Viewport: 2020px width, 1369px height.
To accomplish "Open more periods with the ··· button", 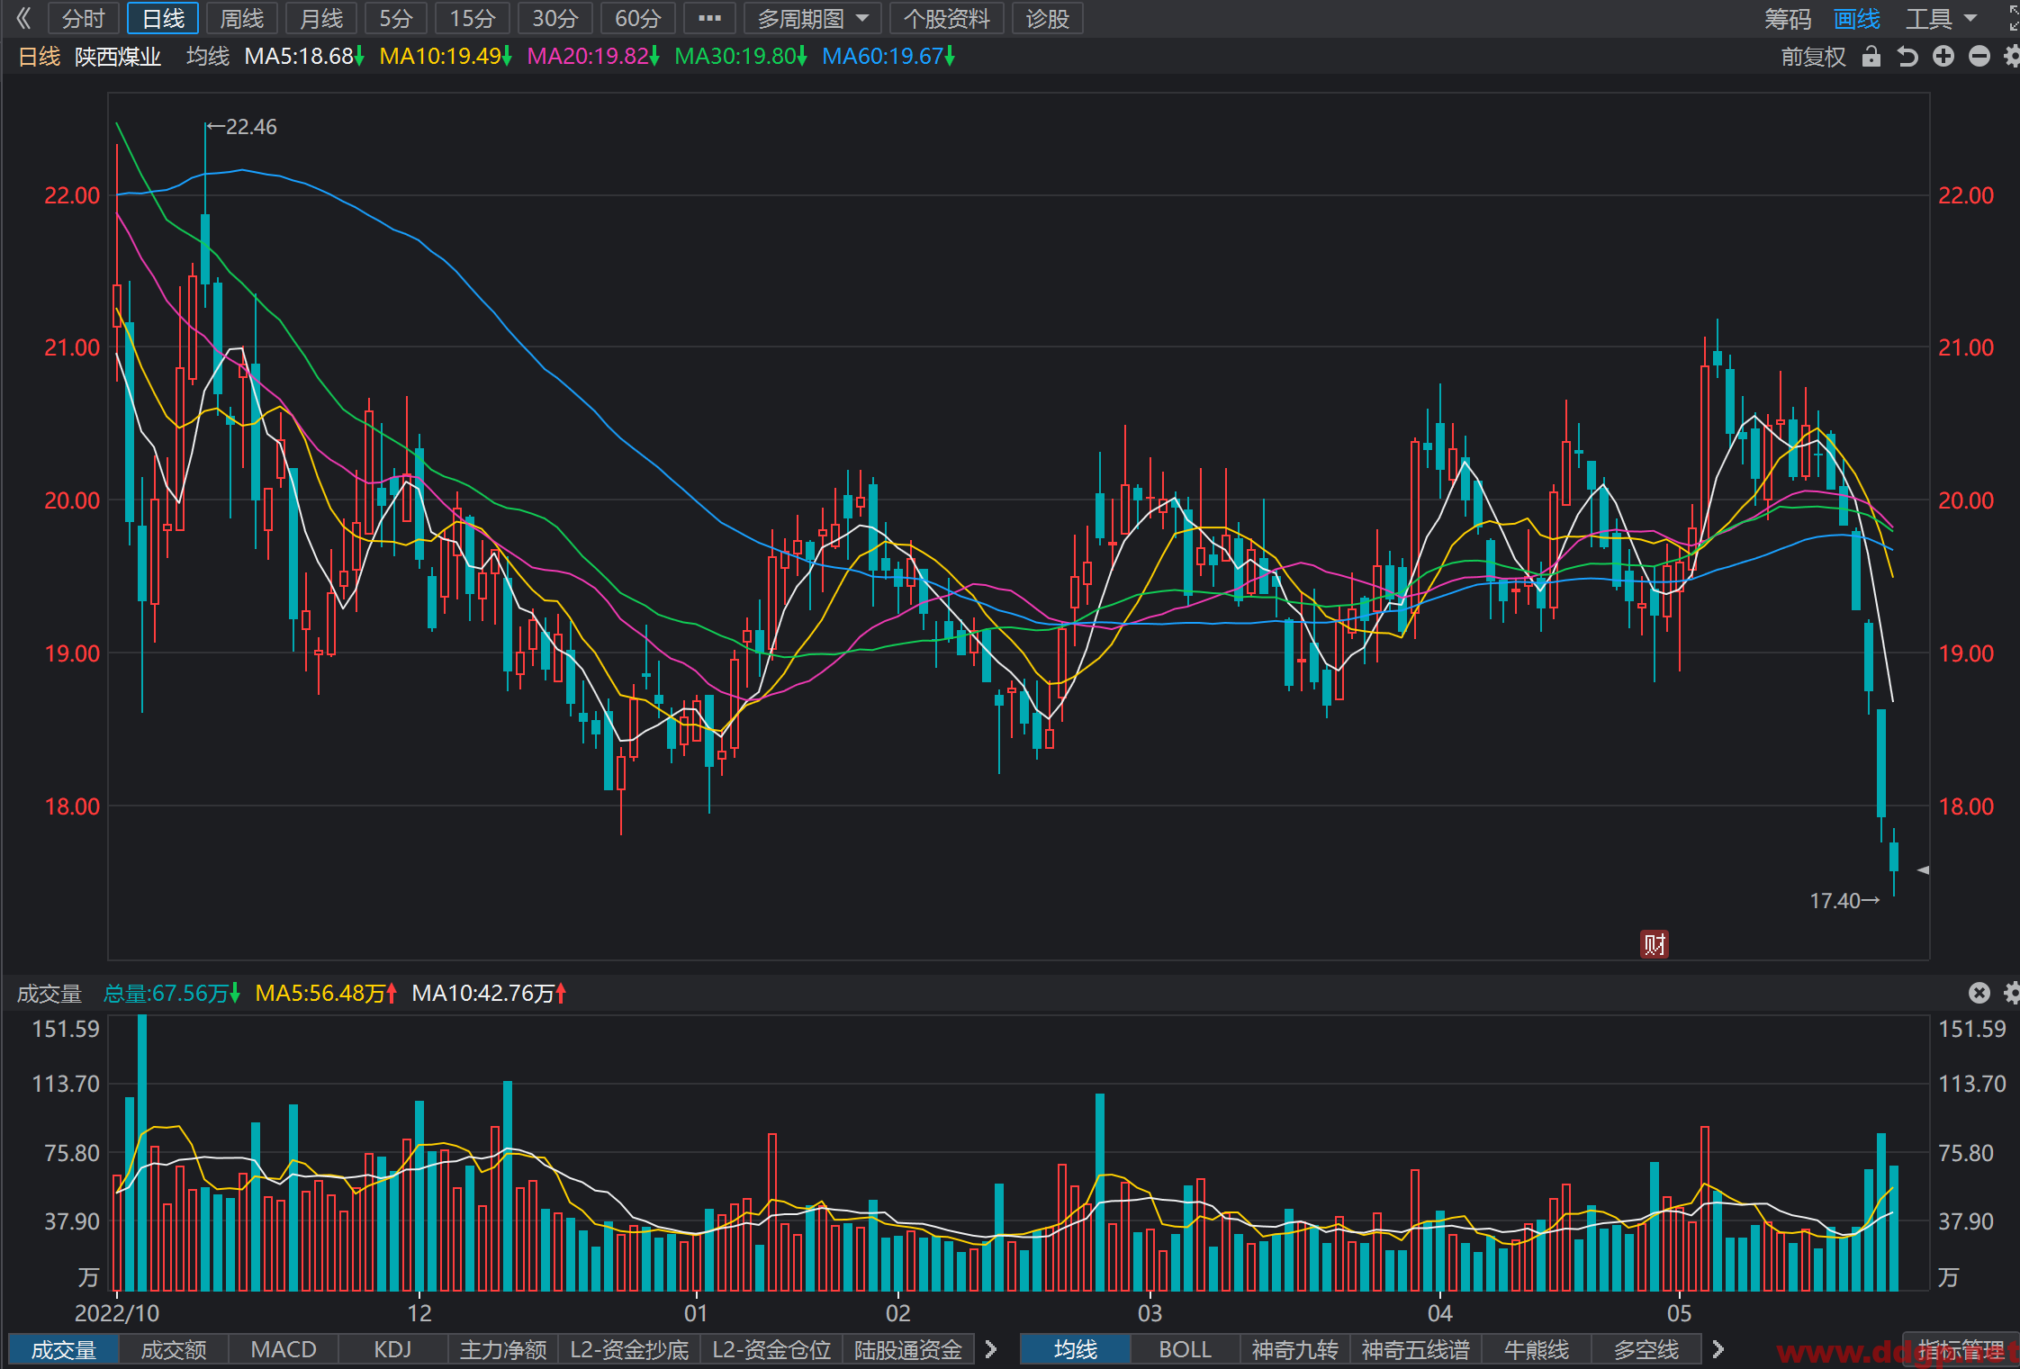I will point(709,18).
